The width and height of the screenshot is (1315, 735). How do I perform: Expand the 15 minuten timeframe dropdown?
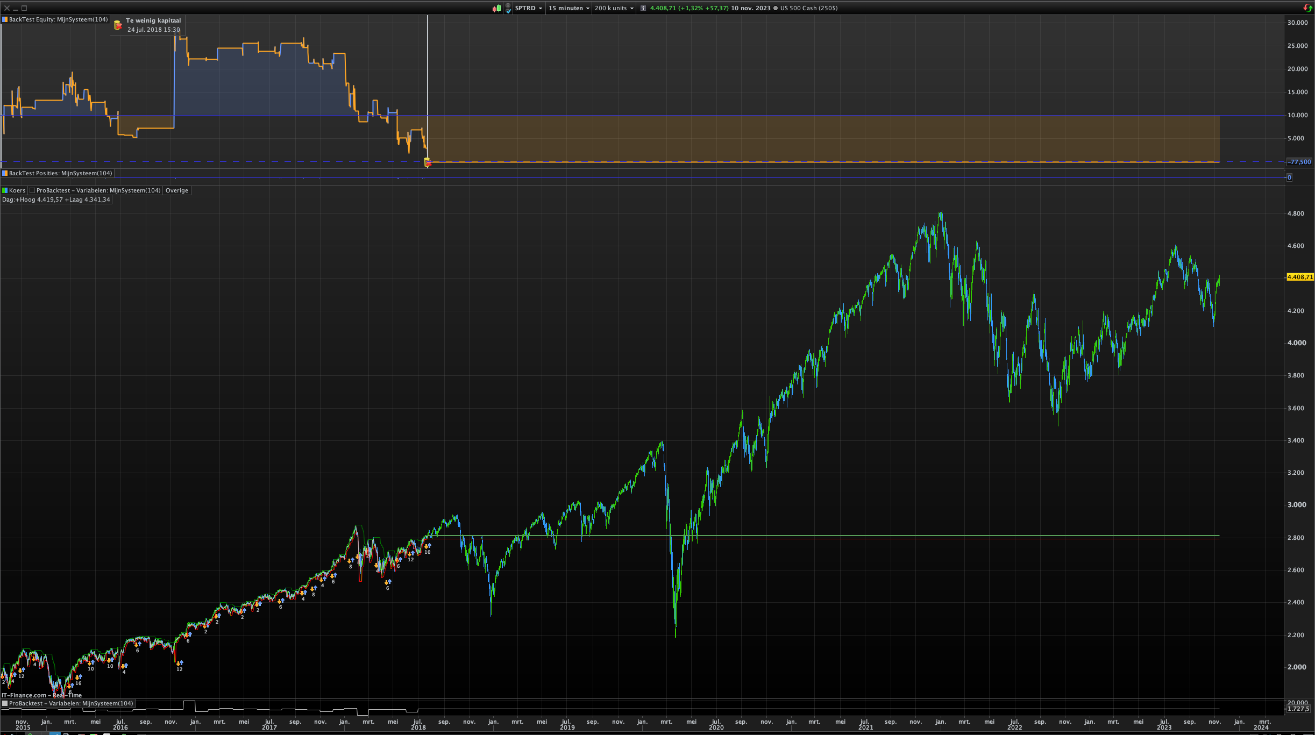[x=568, y=8]
